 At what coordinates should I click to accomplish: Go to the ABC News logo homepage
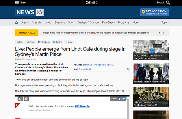(29, 12)
